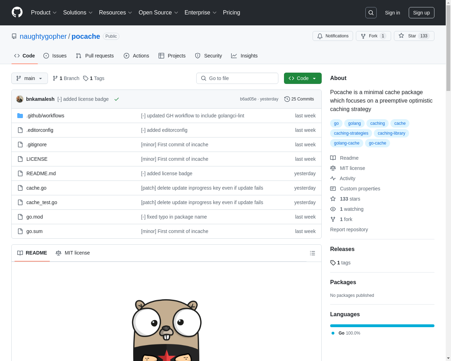Open commit 'fixed typo in package name'
This screenshot has width=451, height=361.
pyautogui.click(x=174, y=217)
